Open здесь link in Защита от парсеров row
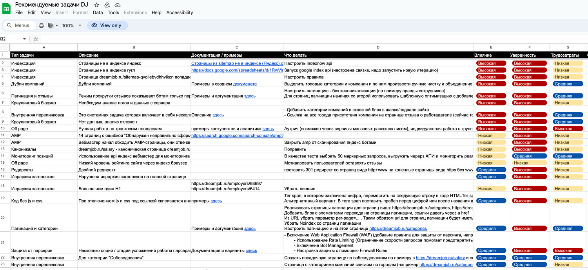Image resolution: width=588 pixels, height=270 pixels. [251, 251]
